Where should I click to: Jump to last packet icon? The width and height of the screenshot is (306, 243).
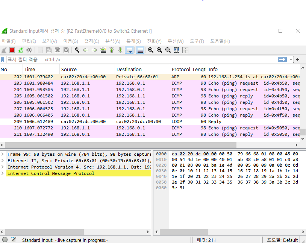click(120, 50)
